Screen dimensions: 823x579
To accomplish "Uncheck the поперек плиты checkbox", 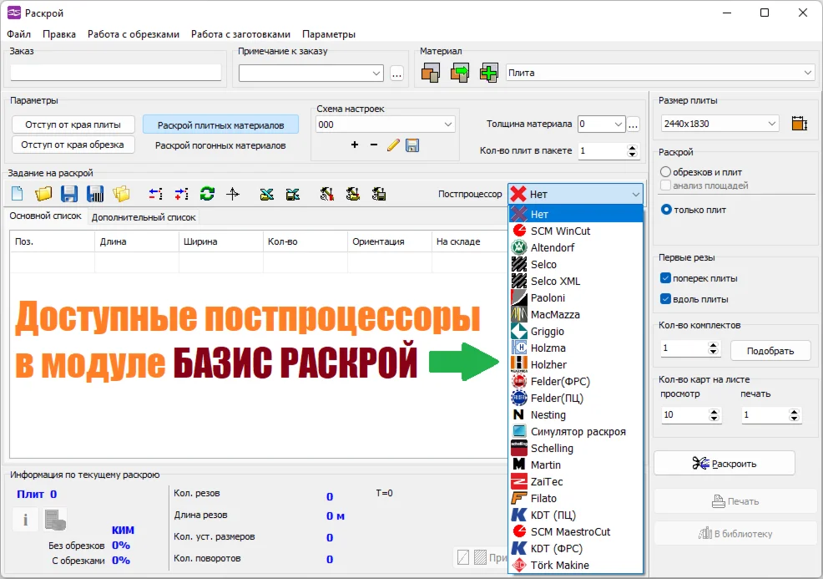I will tap(665, 278).
